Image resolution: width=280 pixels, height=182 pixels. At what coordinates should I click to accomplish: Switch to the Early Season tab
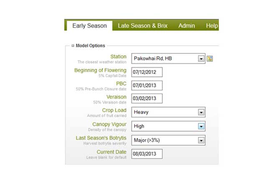[x=89, y=26]
